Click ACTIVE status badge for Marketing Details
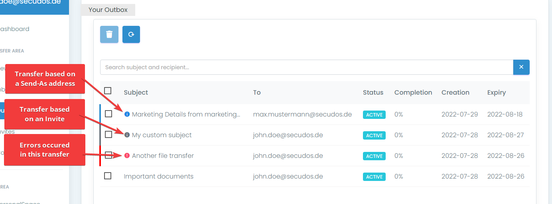 pos(374,115)
